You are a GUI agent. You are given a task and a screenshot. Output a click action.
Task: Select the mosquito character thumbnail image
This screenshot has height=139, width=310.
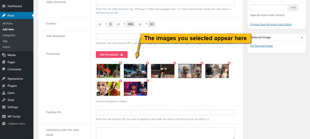[163, 71]
